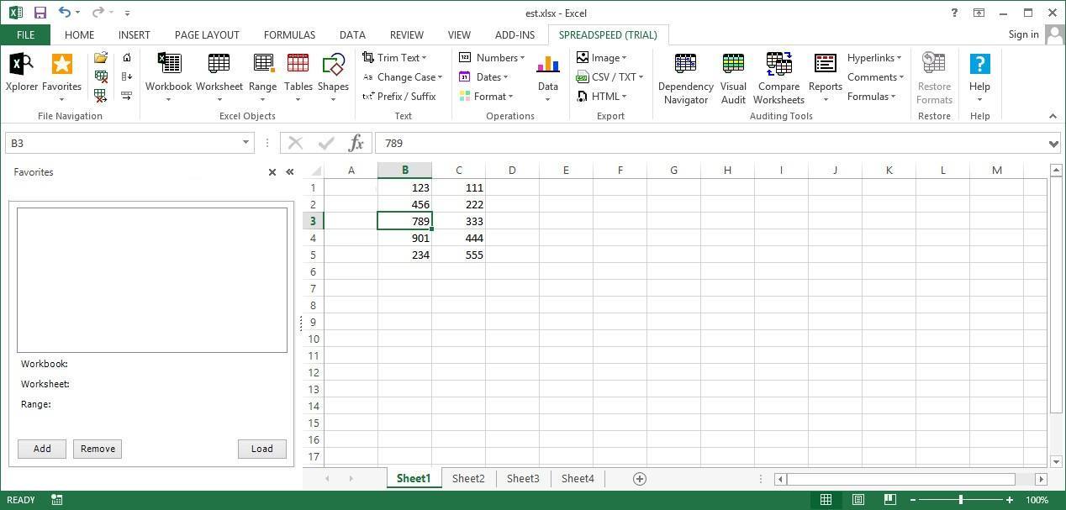Click the Add button in Favorites panel
The image size is (1066, 510).
(41, 448)
